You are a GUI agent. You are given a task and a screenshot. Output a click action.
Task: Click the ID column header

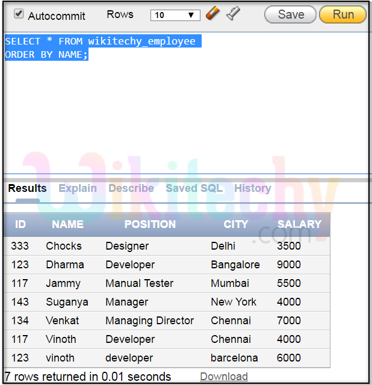(20, 224)
